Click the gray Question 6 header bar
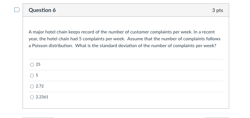Image resolution: width=250 pixels, height=118 pixels. (x=126, y=10)
